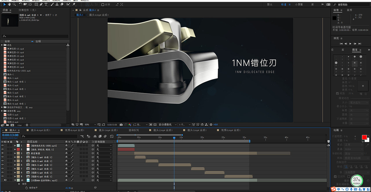Switch to the Text tool
Viewport: 371px width, 192px height.
click(x=46, y=4)
